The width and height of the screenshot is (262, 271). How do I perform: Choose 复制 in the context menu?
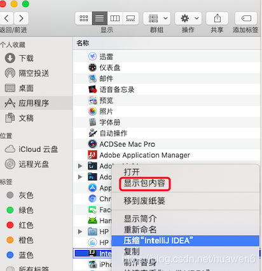tap(132, 251)
